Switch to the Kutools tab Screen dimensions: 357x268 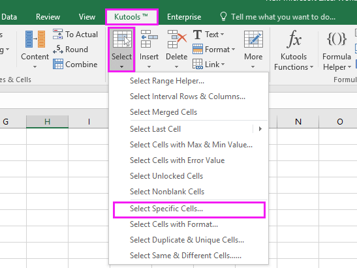point(132,17)
